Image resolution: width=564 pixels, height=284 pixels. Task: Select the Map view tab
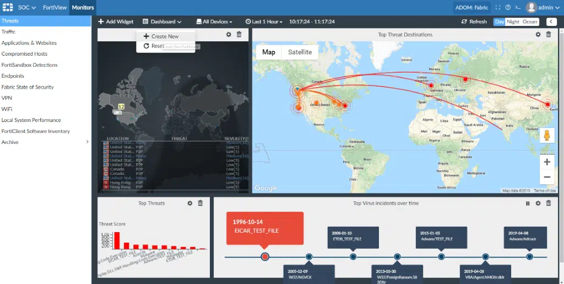pyautogui.click(x=269, y=52)
